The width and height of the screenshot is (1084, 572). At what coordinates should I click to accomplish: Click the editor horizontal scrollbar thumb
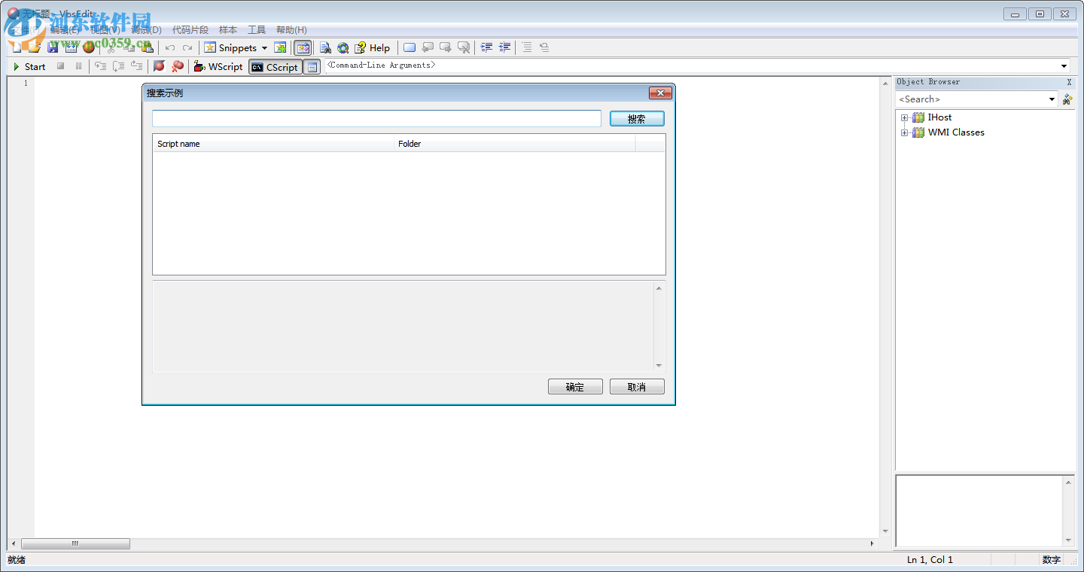tap(75, 543)
